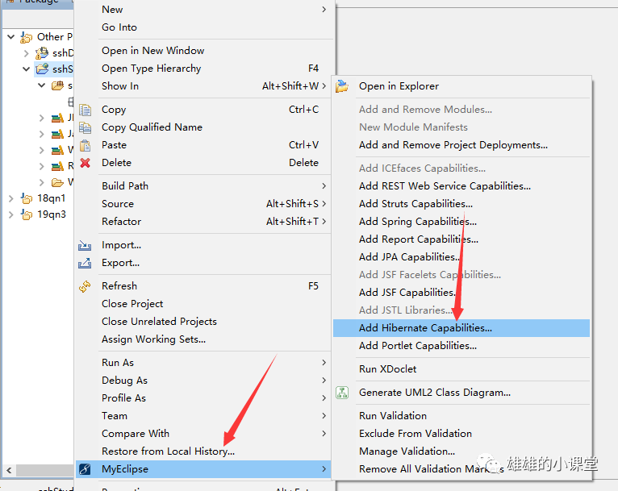Viewport: 618px width, 491px height.
Task: Choose Add Hibernate Capabilities
Action: coord(461,328)
